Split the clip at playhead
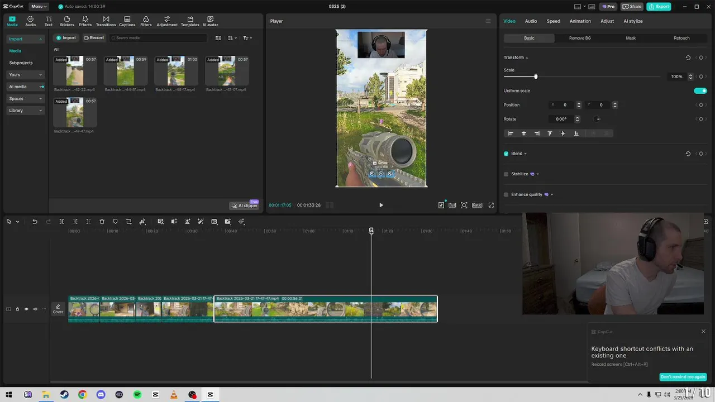The width and height of the screenshot is (715, 402). 61,222
